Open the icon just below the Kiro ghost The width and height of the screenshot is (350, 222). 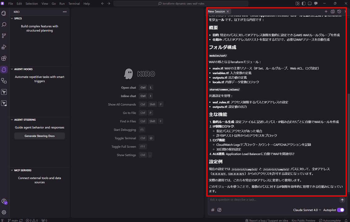4,80
